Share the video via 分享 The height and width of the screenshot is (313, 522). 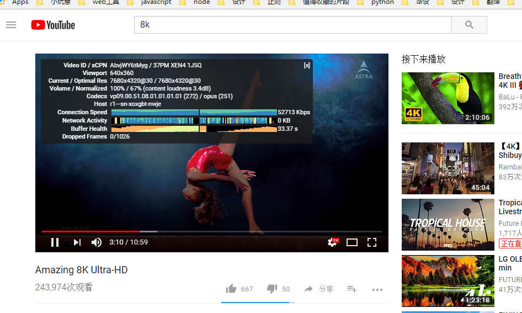pyautogui.click(x=318, y=289)
